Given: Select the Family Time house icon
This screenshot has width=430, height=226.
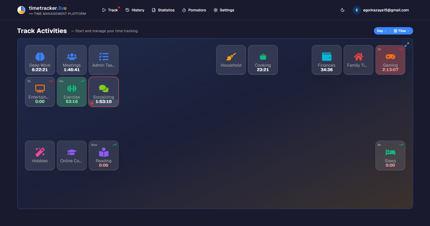Looking at the screenshot, I should (x=358, y=57).
